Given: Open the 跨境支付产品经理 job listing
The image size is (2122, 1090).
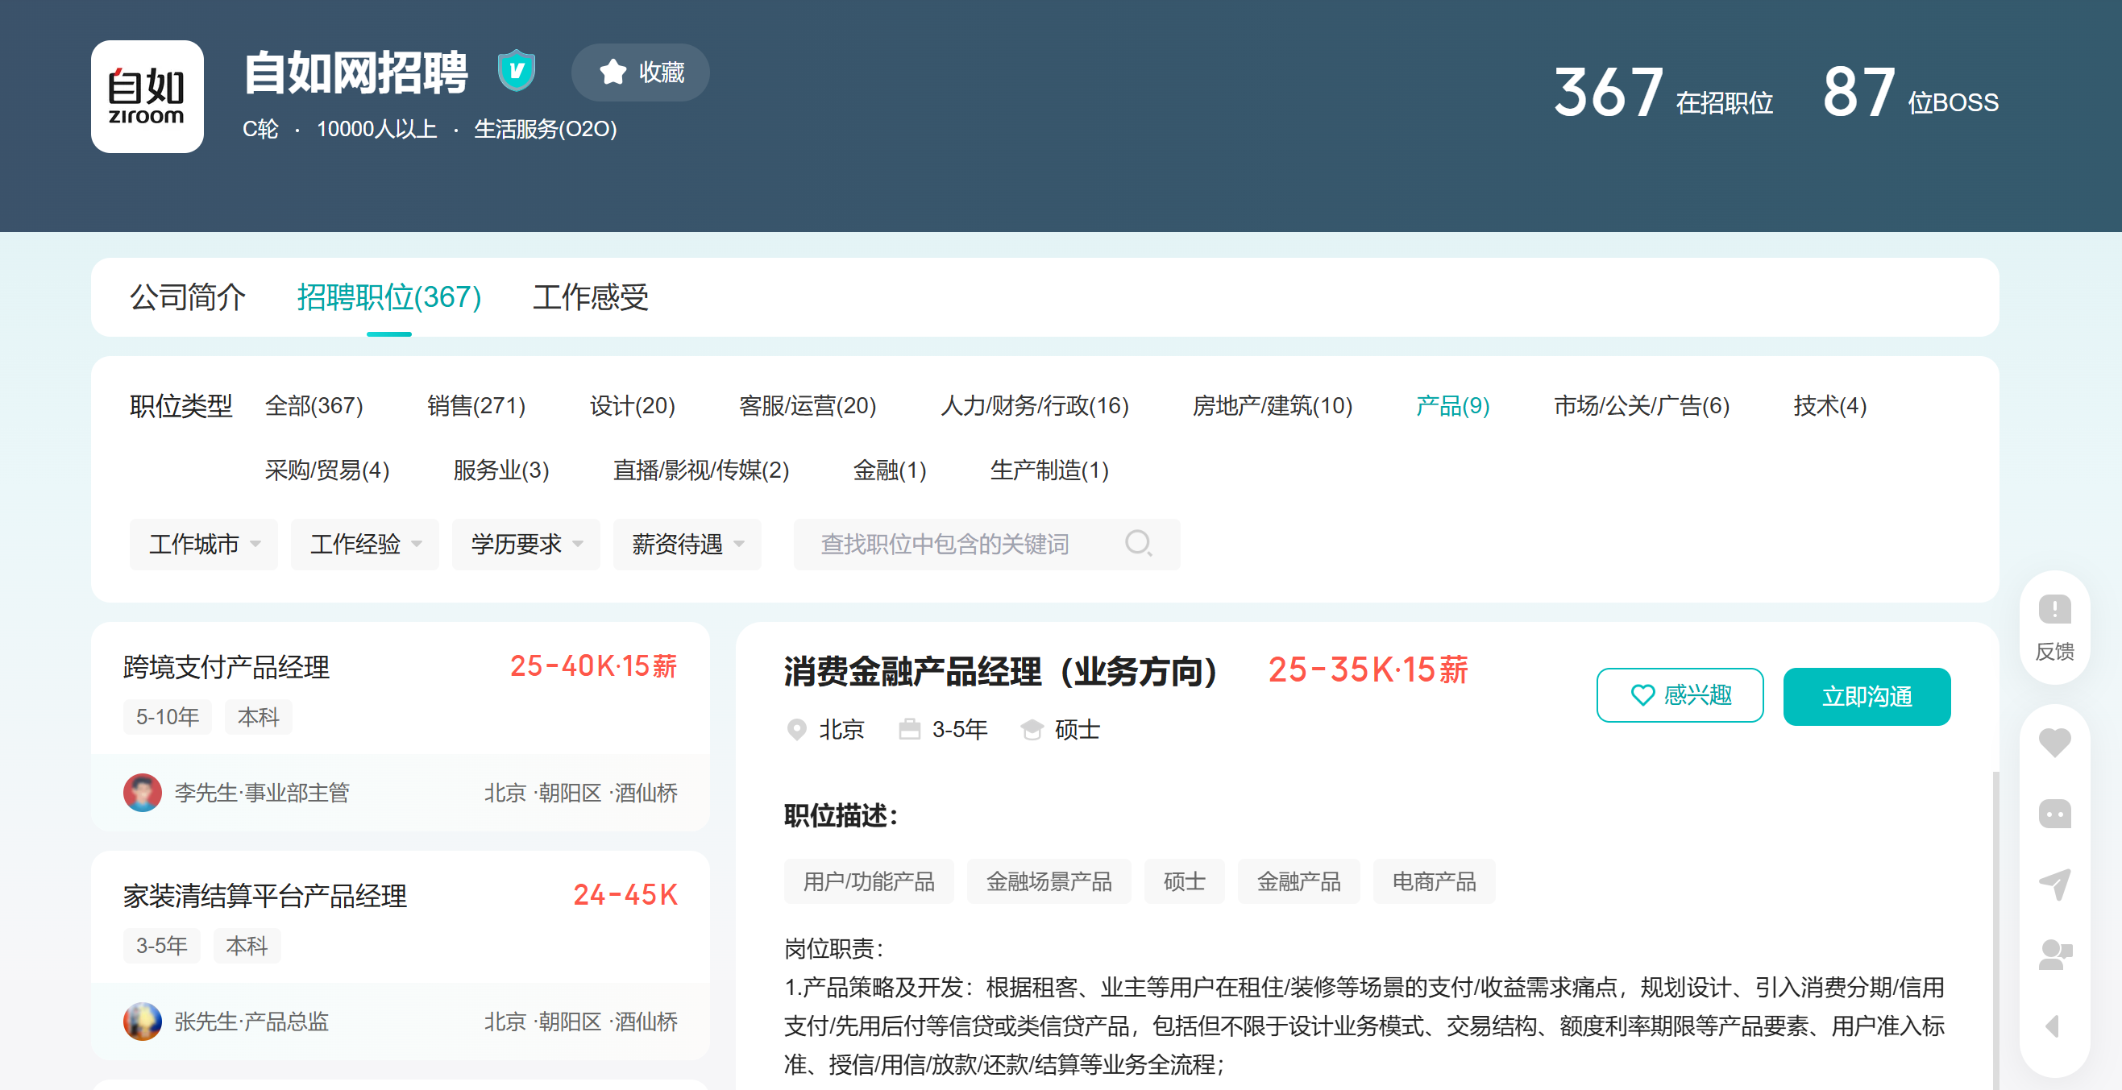Looking at the screenshot, I should point(226,667).
